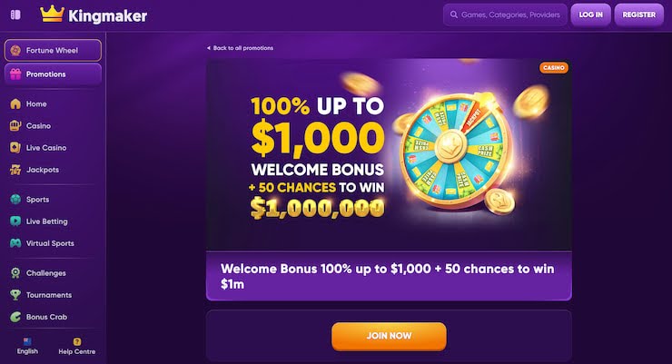Open the English language selector

click(x=27, y=346)
